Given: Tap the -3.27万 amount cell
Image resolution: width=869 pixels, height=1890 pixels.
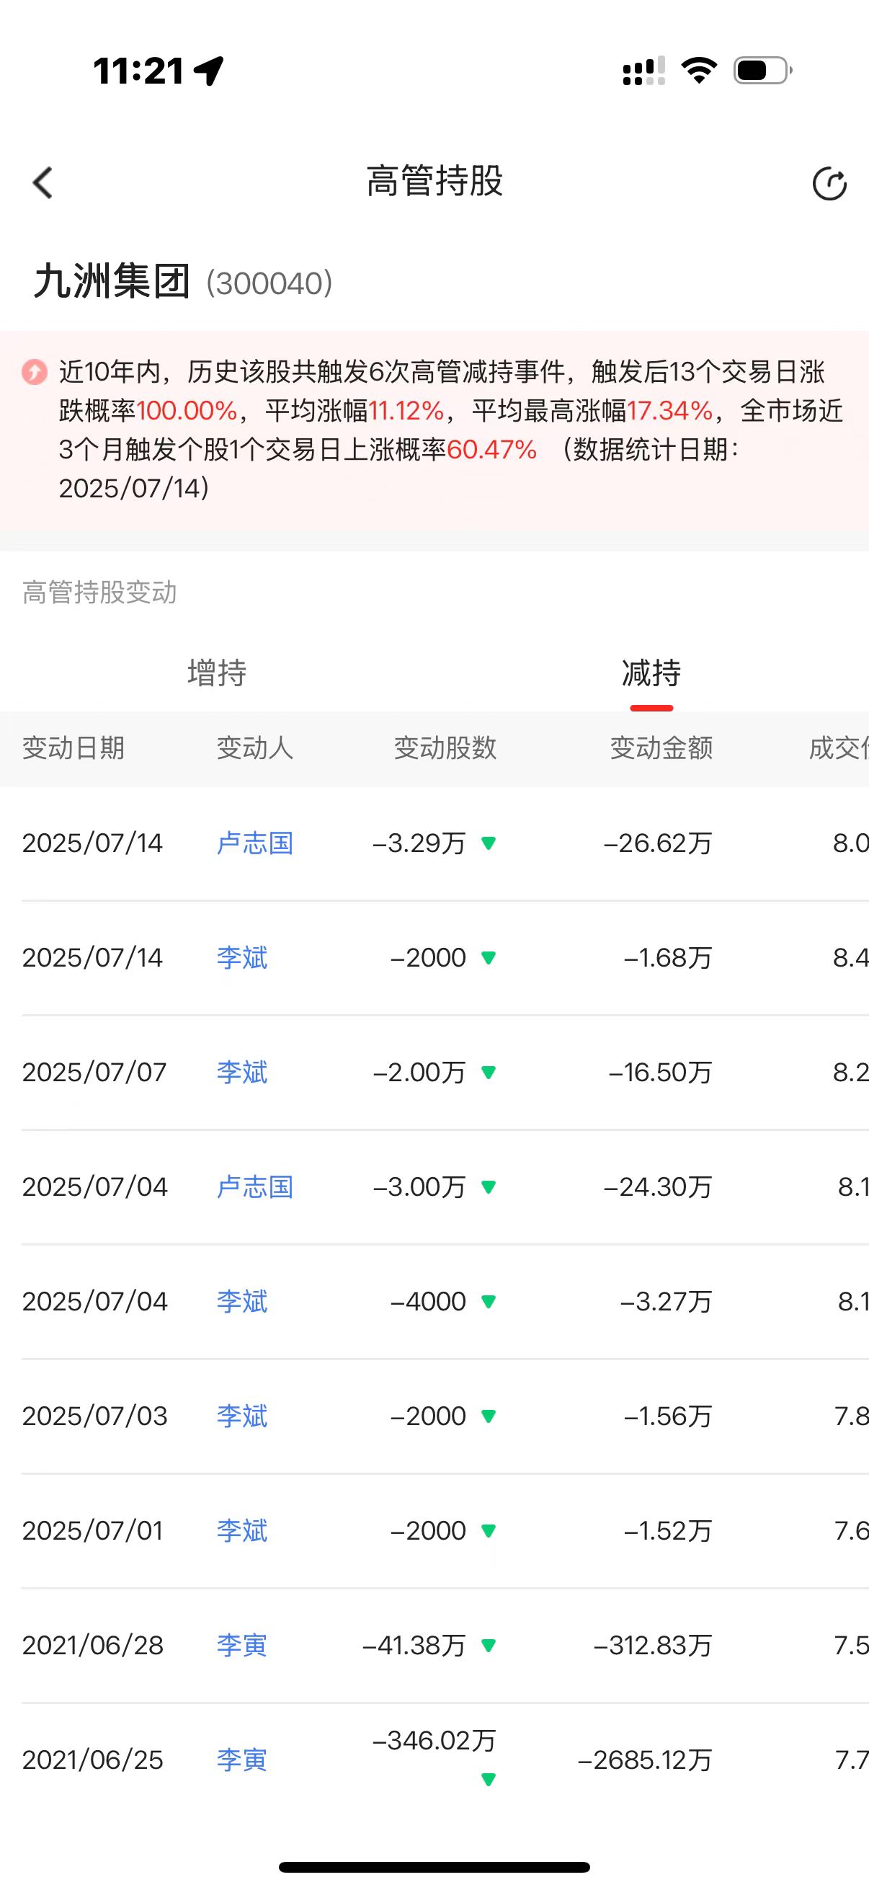Looking at the screenshot, I should pos(667,1302).
